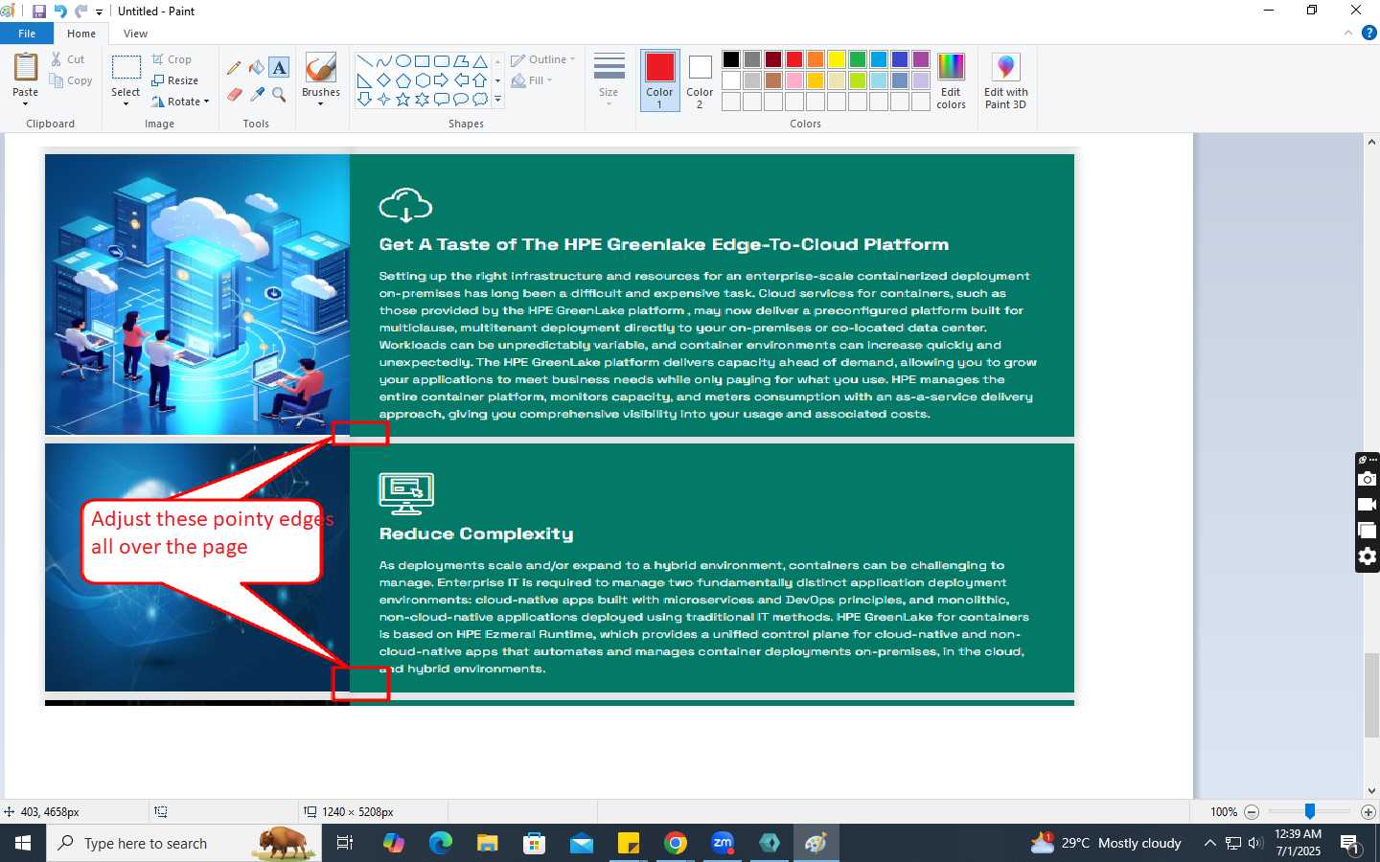Click the scroll down arrow of canvas

pyautogui.click(x=1371, y=791)
